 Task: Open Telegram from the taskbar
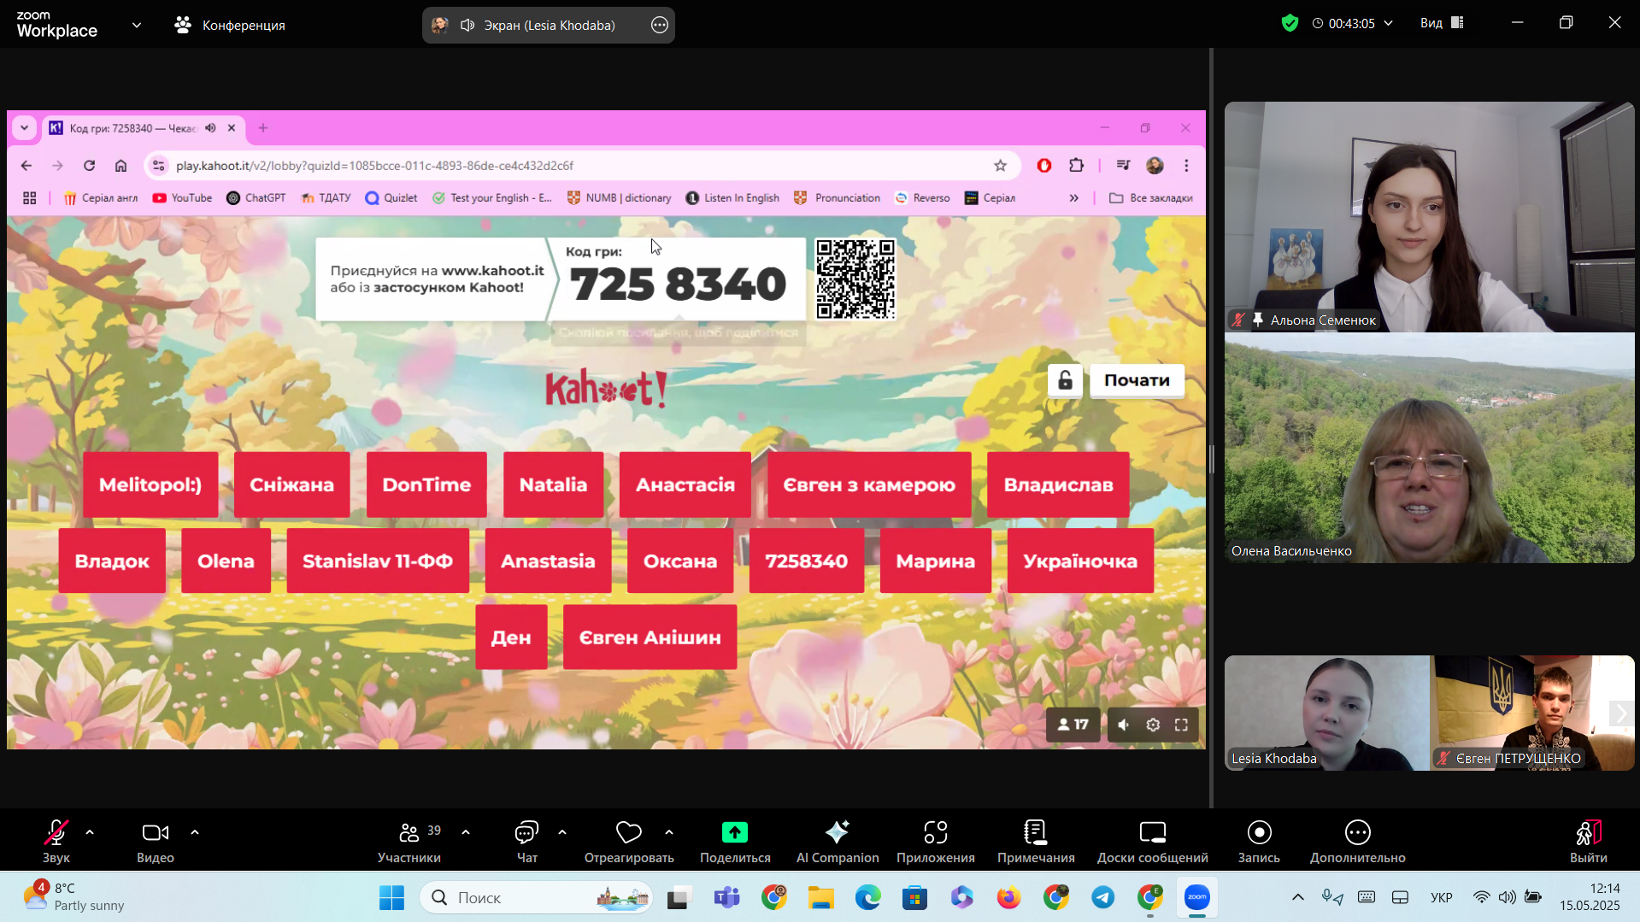[1102, 898]
